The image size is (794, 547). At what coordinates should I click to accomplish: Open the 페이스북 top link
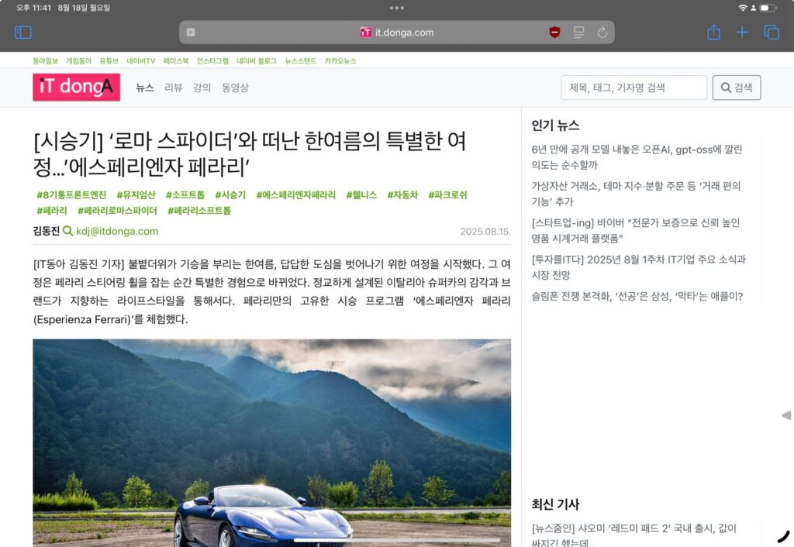[176, 60]
